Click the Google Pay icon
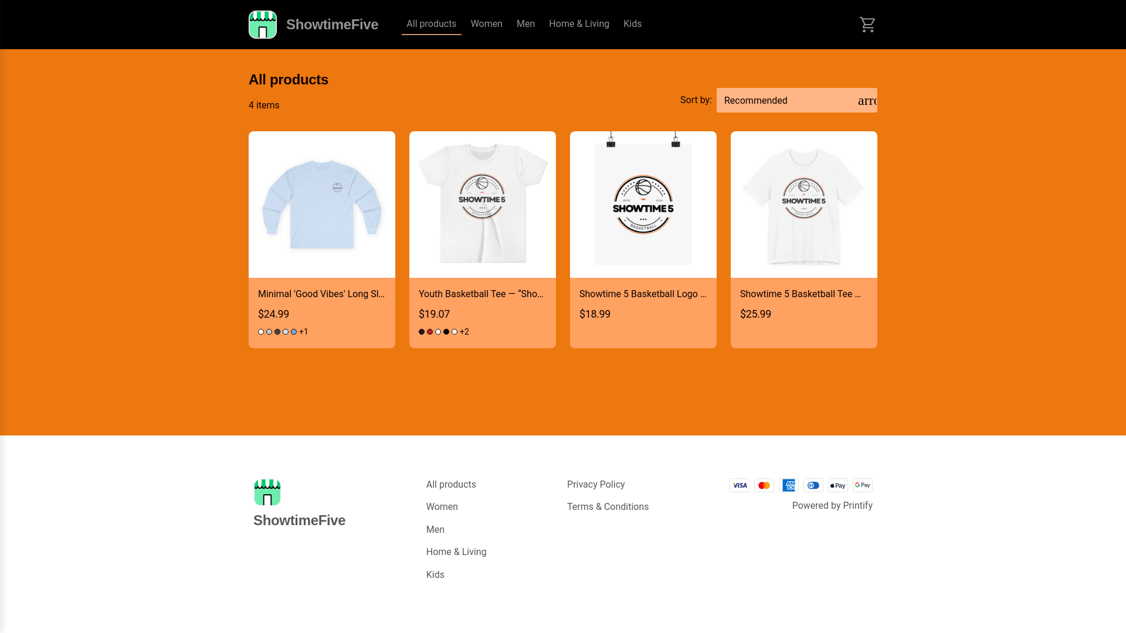The width and height of the screenshot is (1126, 633). [x=863, y=485]
